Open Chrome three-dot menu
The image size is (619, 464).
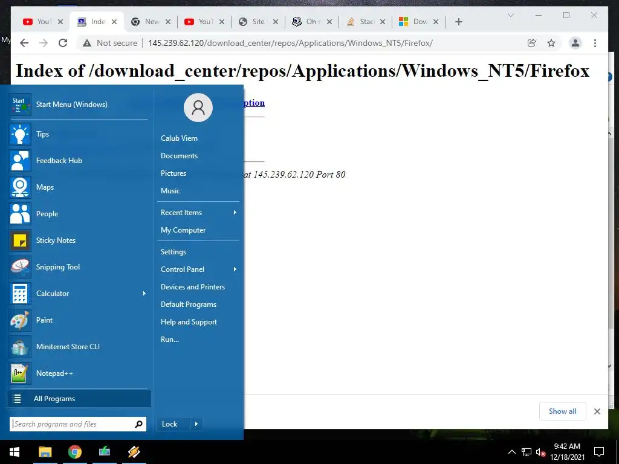tap(595, 43)
